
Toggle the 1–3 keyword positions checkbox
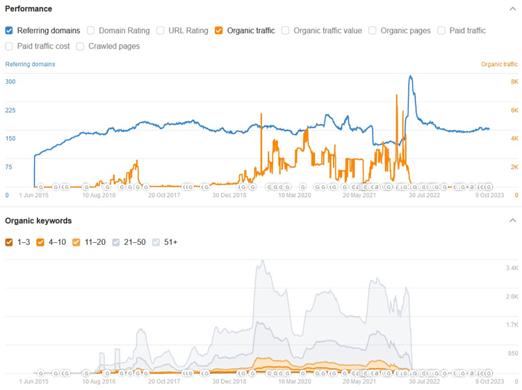click(x=9, y=242)
